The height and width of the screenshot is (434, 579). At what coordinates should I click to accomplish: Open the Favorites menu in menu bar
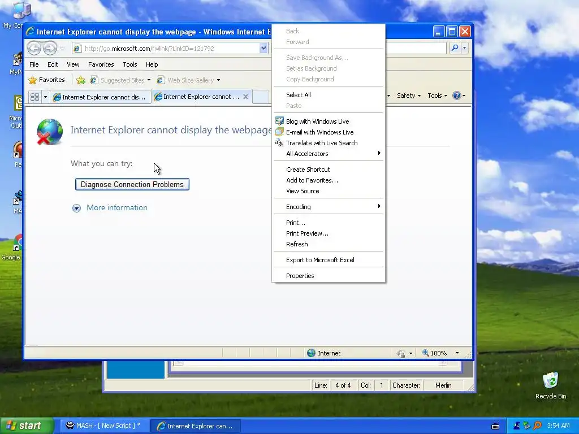101,64
